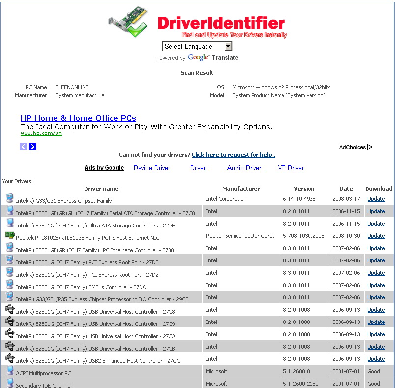Image resolution: width=395 pixels, height=388 pixels.
Task: Click USB icon for Host Controller 27CB
Action: (x=10, y=346)
